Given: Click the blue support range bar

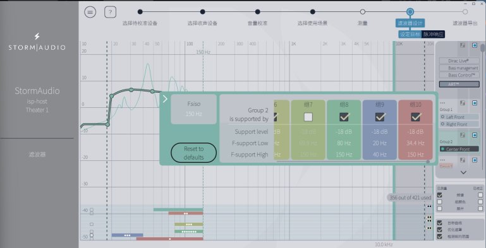Looking at the screenshot, I should pos(127,235).
